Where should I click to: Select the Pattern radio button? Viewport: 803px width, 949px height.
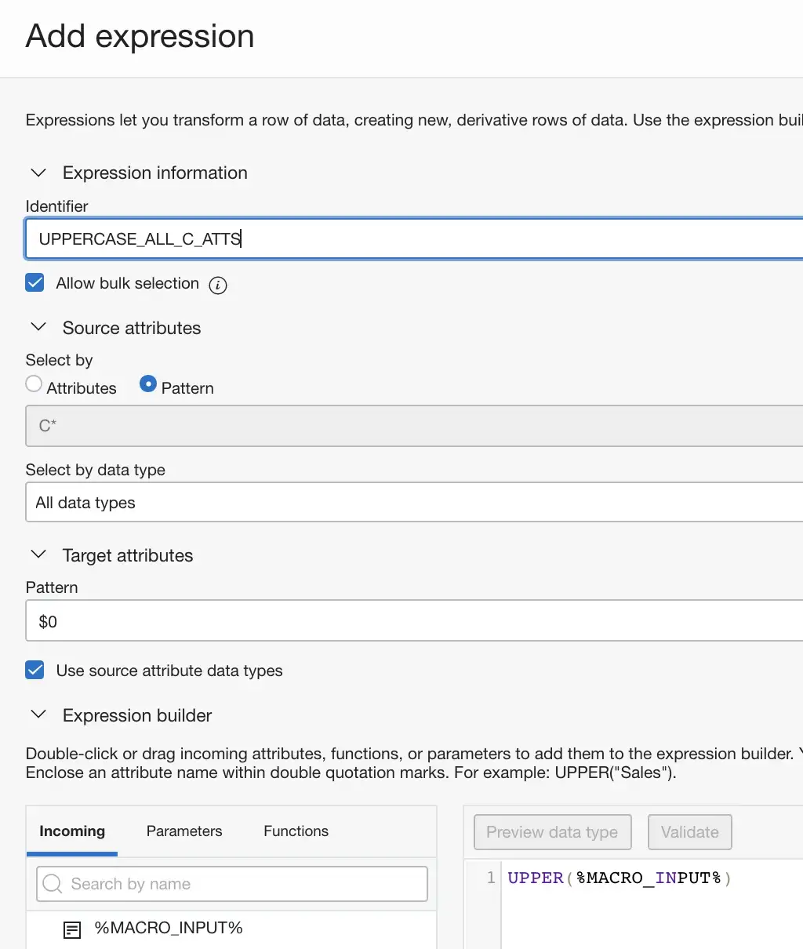148,384
